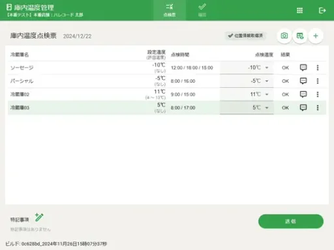Click the 点検温度 column header
The height and width of the screenshot is (250, 334).
pyautogui.click(x=264, y=55)
